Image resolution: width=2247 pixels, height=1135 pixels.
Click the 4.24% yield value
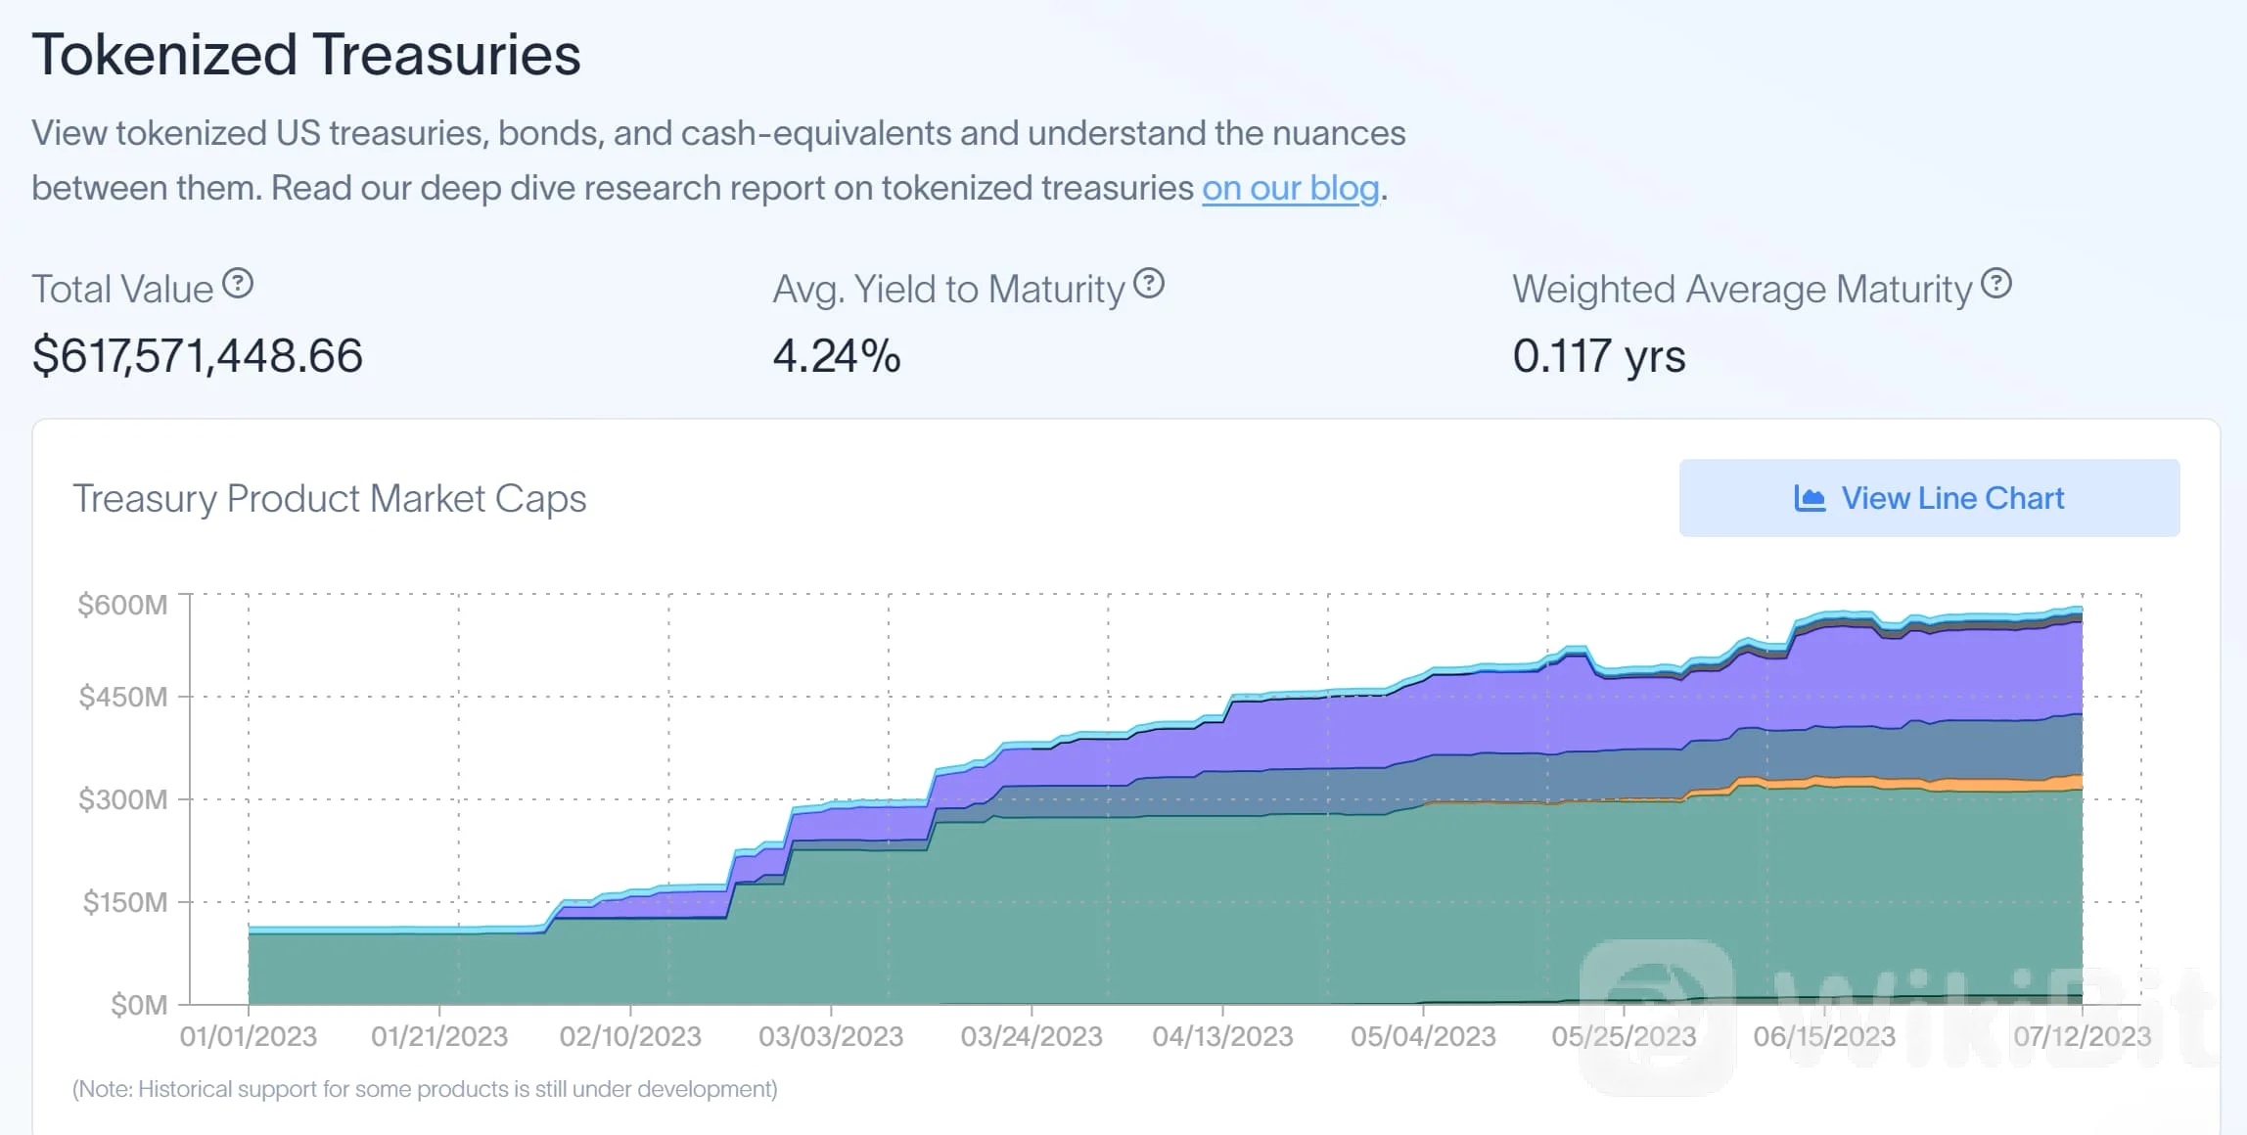click(837, 355)
